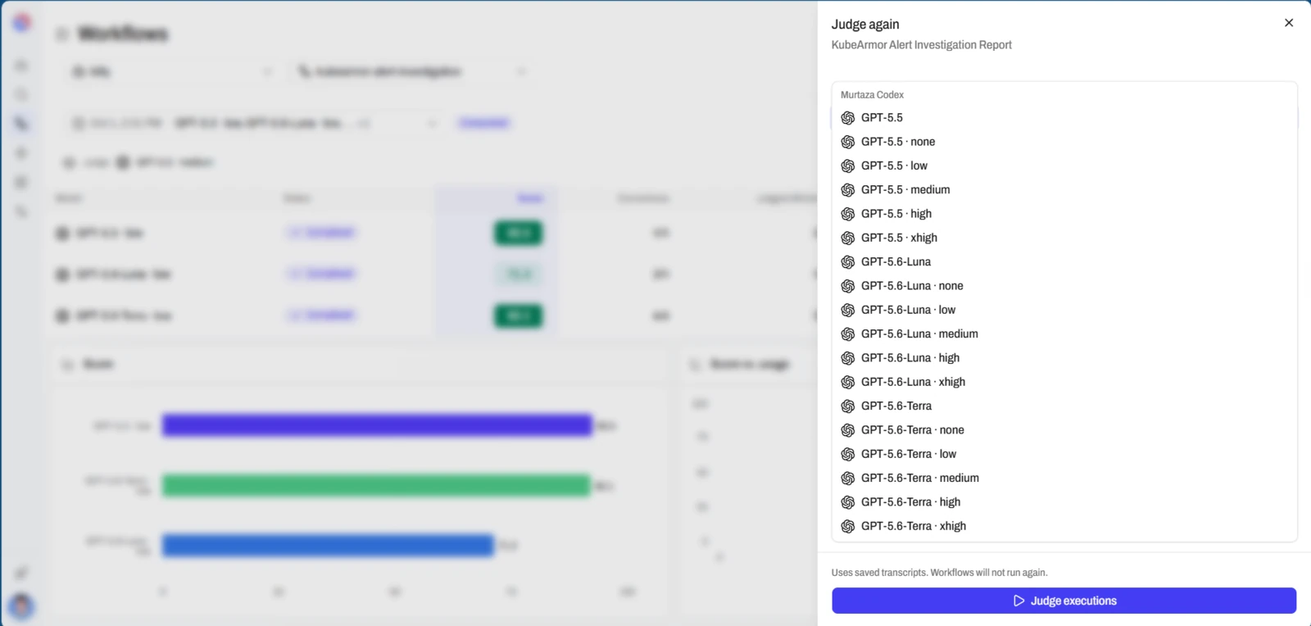This screenshot has width=1311, height=626.
Task: Click the KubeArmor Alert Investigation Report subtitle
Action: [921, 45]
